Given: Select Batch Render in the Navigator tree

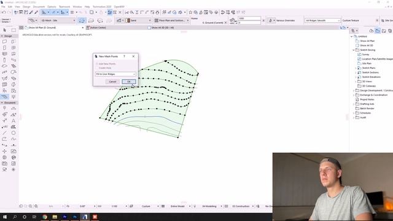Looking at the screenshot, I should 367,109.
